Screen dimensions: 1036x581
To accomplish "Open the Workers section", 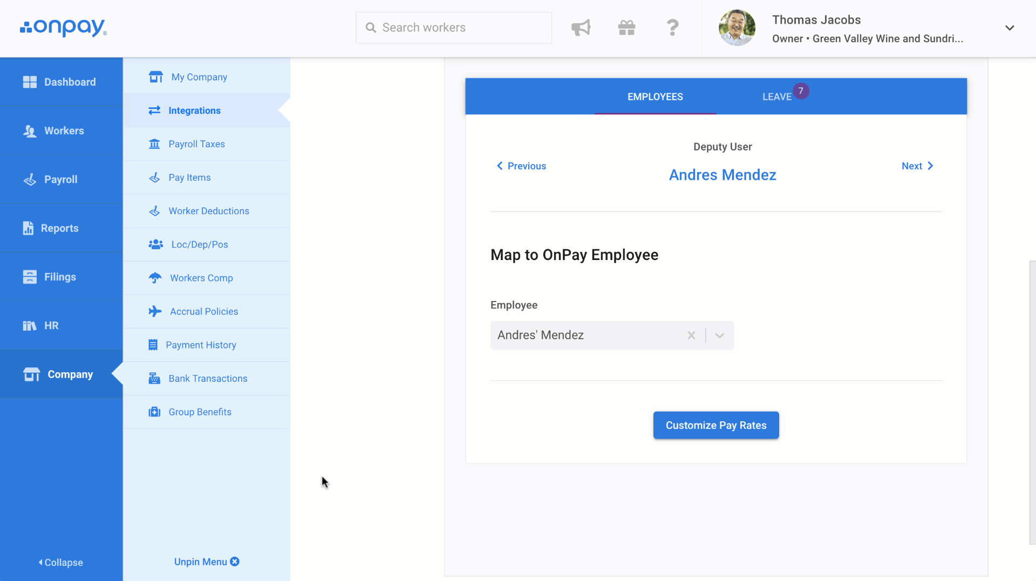I will [62, 131].
